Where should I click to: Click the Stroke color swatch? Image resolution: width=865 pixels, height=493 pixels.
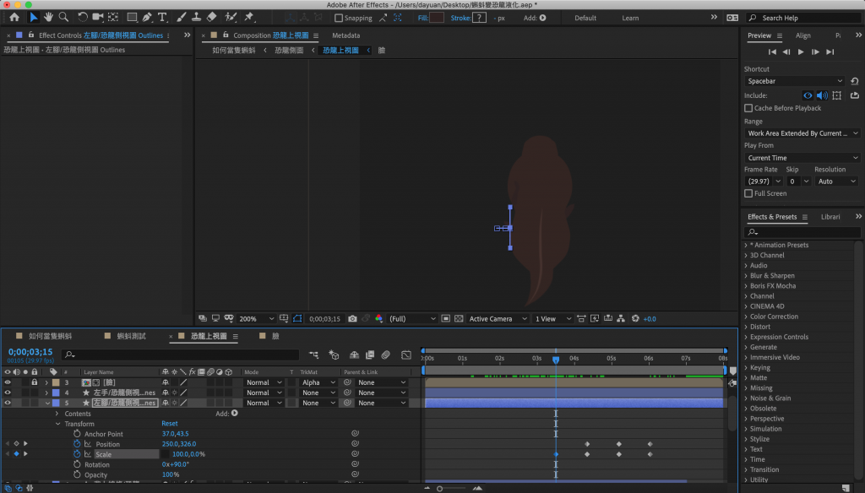[480, 19]
